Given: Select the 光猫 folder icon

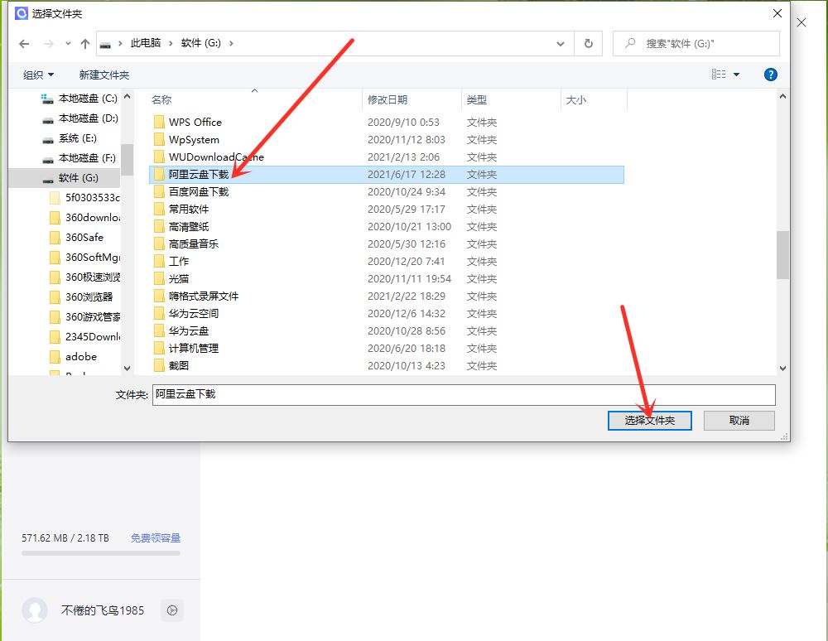Looking at the screenshot, I should (159, 279).
